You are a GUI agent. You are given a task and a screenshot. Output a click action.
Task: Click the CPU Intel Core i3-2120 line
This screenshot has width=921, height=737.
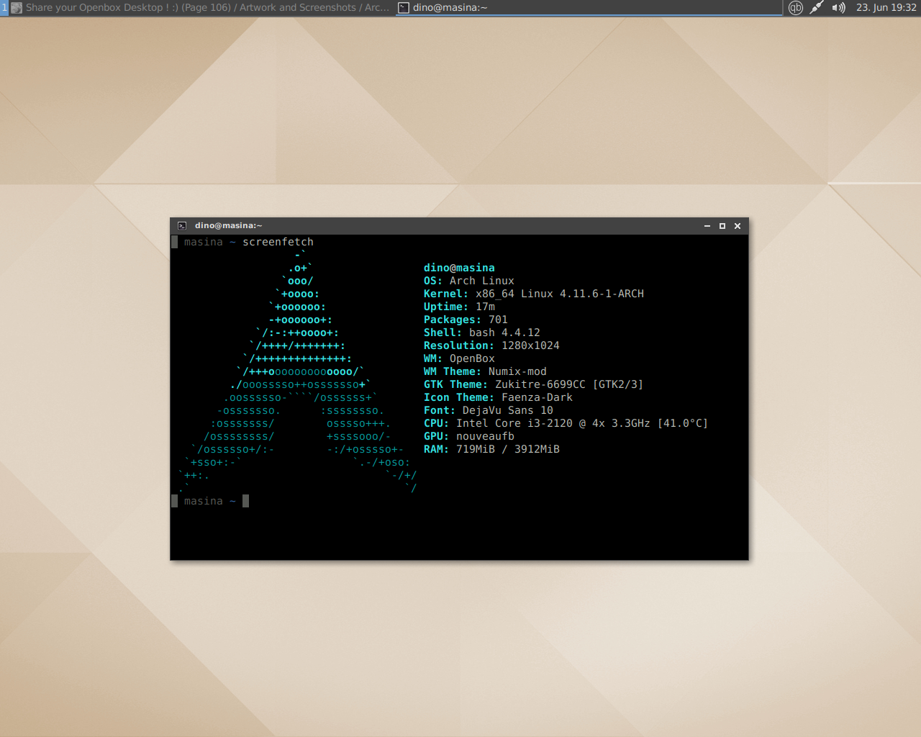coord(566,424)
